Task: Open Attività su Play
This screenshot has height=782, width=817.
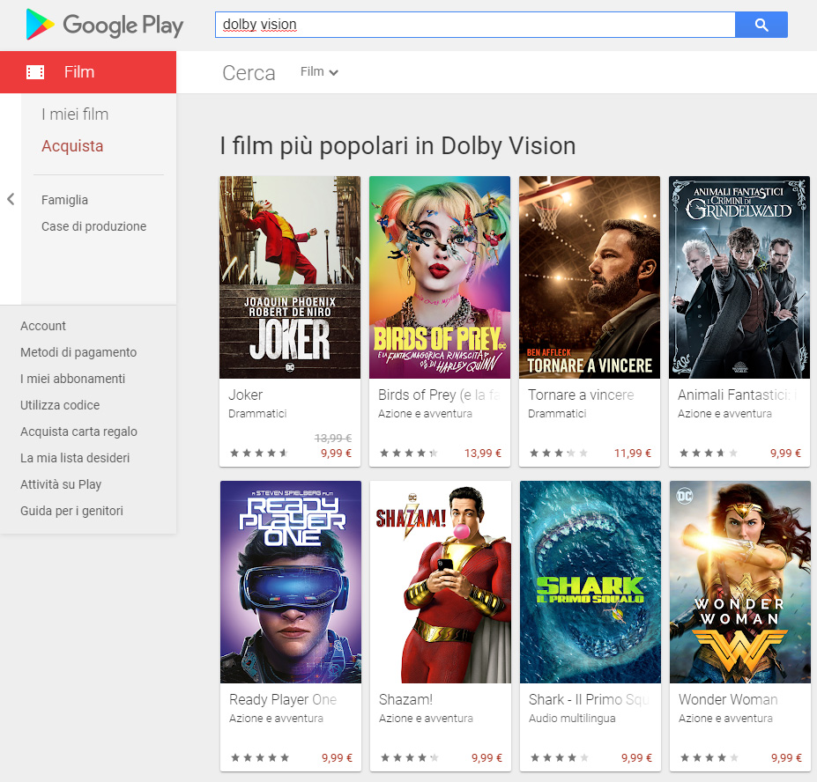Action: point(61,484)
